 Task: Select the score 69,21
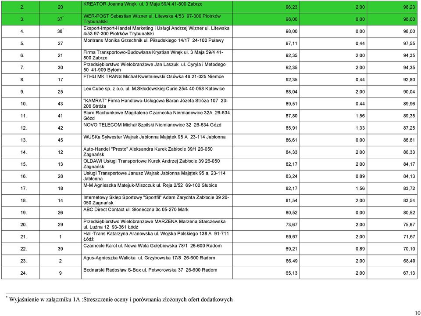click(291, 249)
